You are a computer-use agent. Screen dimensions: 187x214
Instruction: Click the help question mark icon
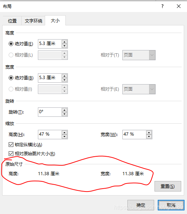point(162,6)
